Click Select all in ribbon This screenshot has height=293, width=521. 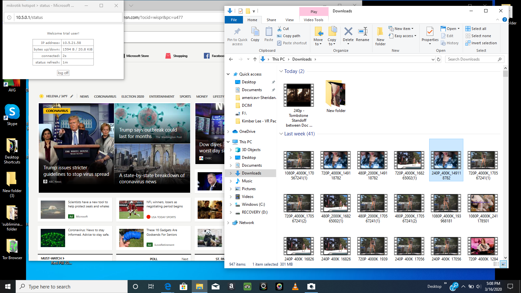(x=476, y=29)
